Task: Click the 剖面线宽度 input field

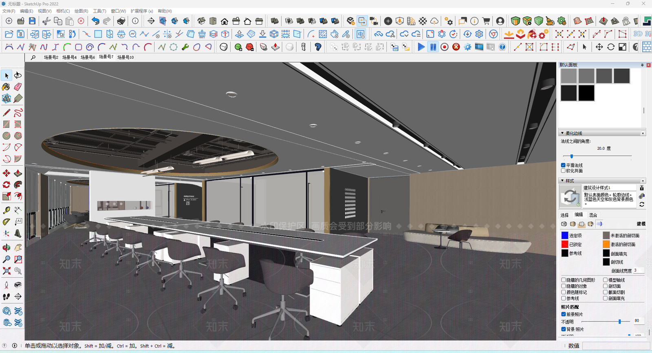Action: 638,271
